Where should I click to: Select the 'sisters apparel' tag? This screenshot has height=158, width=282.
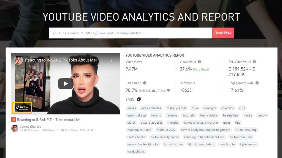coord(151,123)
